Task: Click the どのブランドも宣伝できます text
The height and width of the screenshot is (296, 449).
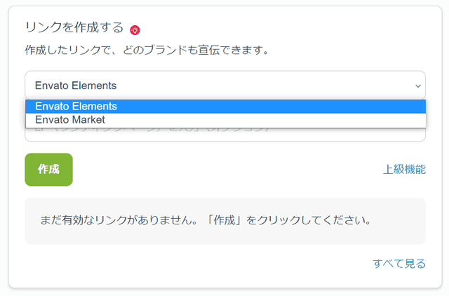Action: 196,50
